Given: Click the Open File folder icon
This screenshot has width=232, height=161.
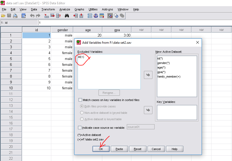Looking at the screenshot, I should pyautogui.click(x=3, y=16).
